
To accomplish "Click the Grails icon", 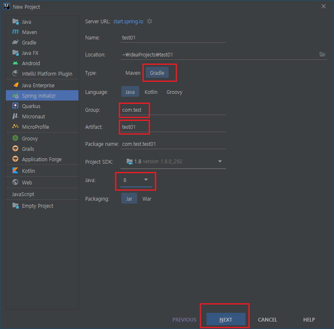I will point(15,149).
